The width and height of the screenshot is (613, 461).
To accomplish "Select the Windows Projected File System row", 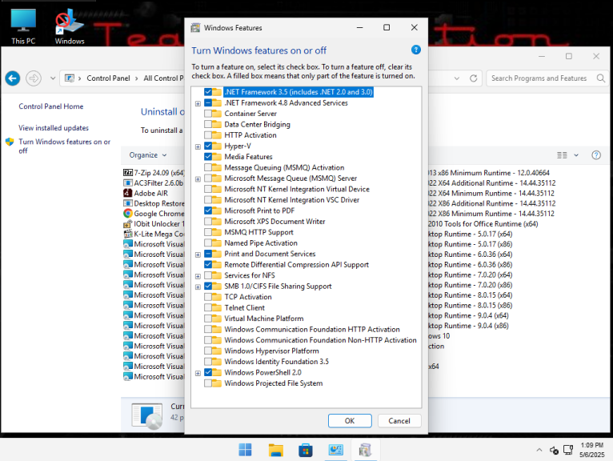I will pyautogui.click(x=274, y=383).
